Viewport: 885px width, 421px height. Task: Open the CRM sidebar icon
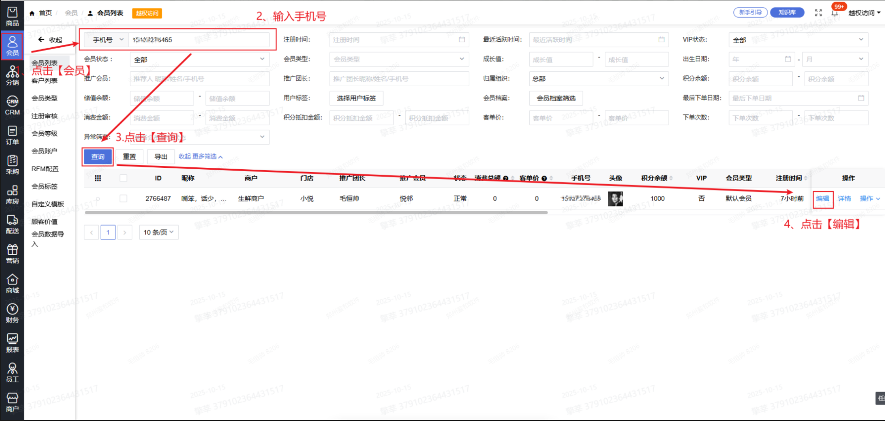[12, 105]
